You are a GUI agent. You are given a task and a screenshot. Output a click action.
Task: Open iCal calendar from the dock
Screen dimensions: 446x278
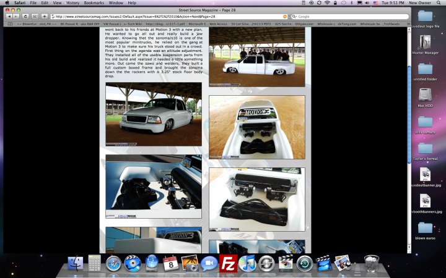click(170, 264)
